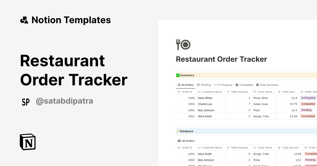Click the lightning bolt Database icon
This screenshot has height=166, width=317.
pos(178,131)
